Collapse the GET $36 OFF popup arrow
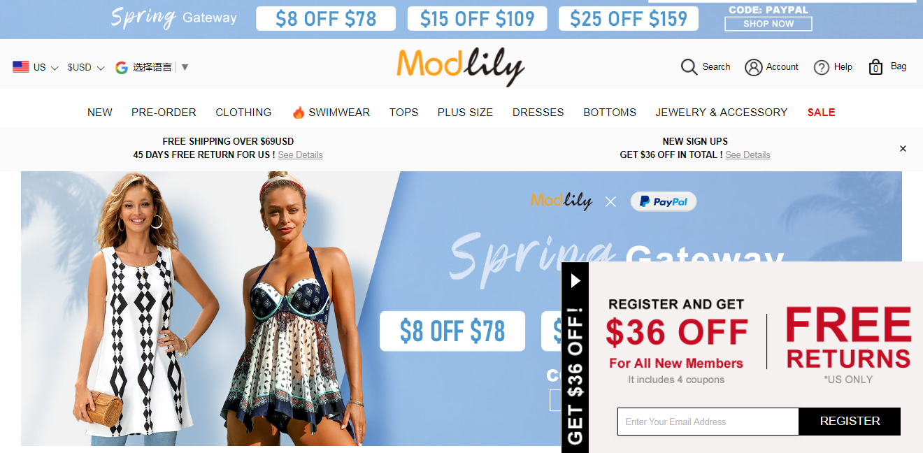This screenshot has height=453, width=923. tap(575, 281)
